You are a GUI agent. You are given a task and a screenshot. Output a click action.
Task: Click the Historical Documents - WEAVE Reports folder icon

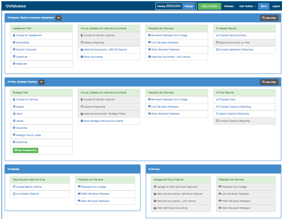(x=82, y=50)
